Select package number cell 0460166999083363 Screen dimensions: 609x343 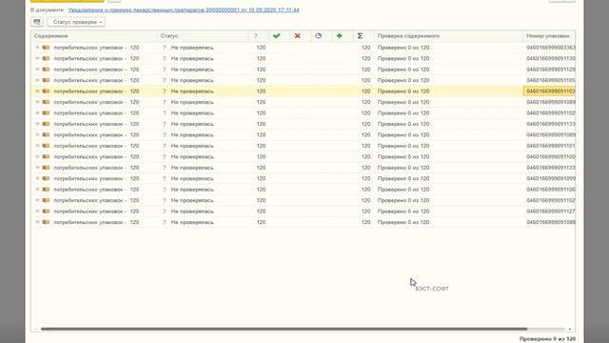tap(549, 48)
